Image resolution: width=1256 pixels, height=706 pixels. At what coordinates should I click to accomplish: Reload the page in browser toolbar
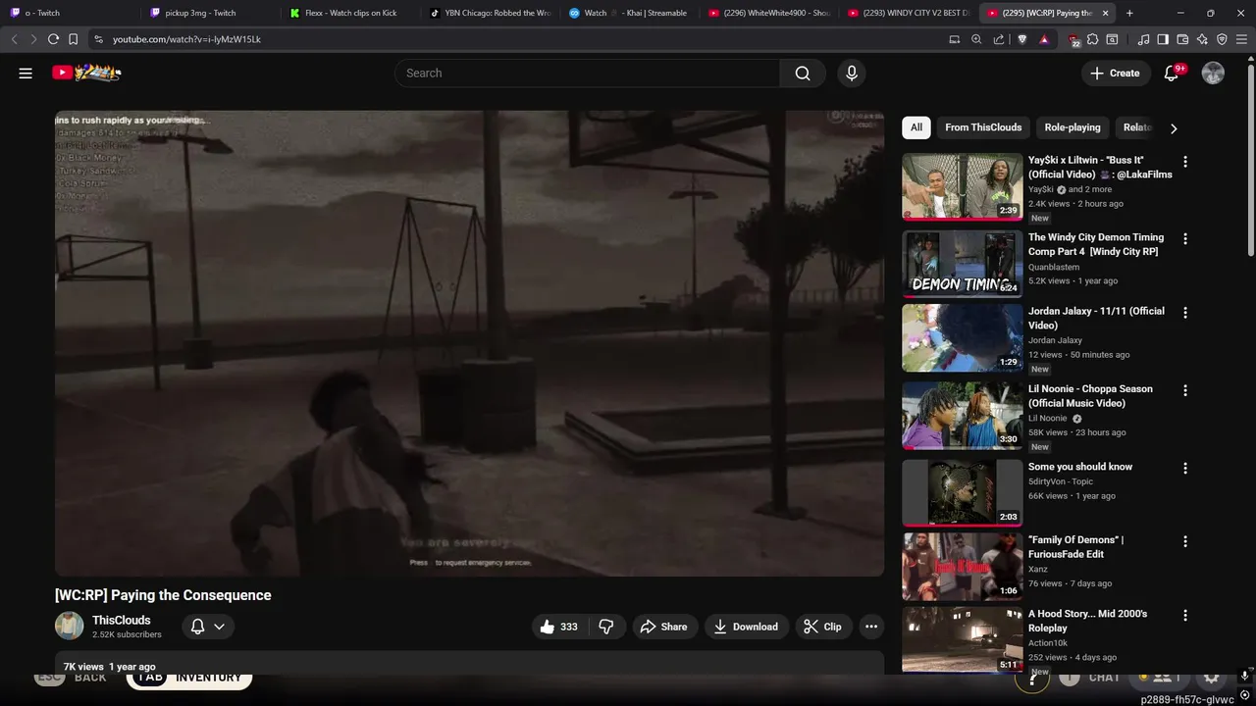pyautogui.click(x=53, y=39)
